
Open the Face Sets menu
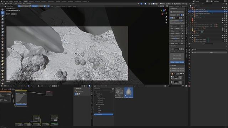[29, 4]
